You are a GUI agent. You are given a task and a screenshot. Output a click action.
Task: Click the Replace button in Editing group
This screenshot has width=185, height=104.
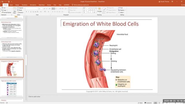point(121,10)
